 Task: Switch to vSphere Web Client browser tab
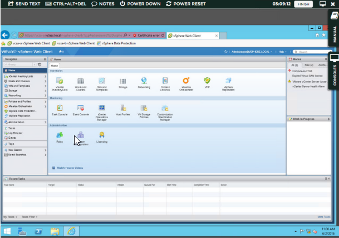pos(193,36)
